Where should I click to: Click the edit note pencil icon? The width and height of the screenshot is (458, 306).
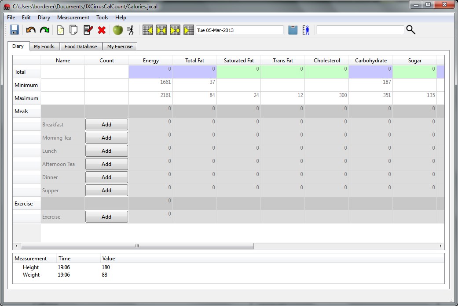[x=88, y=30]
